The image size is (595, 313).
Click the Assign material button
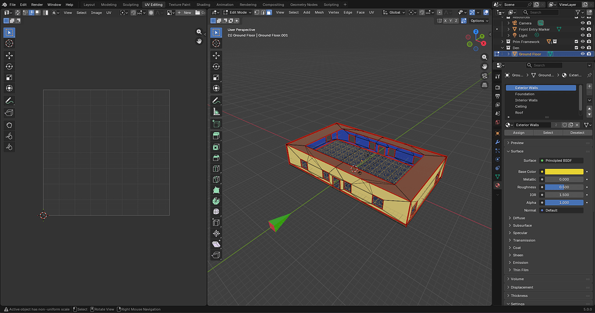(x=519, y=133)
